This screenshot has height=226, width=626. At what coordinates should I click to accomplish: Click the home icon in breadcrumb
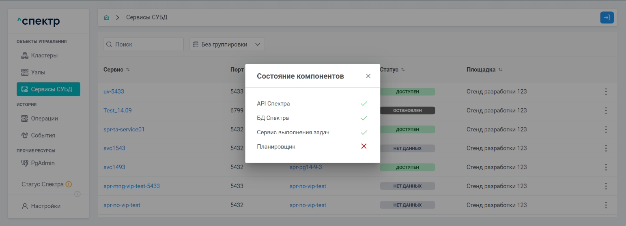pyautogui.click(x=106, y=18)
